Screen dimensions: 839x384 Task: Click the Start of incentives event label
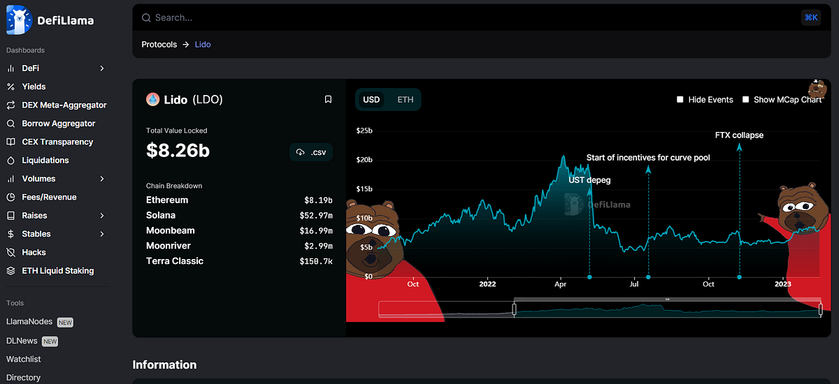pyautogui.click(x=648, y=158)
